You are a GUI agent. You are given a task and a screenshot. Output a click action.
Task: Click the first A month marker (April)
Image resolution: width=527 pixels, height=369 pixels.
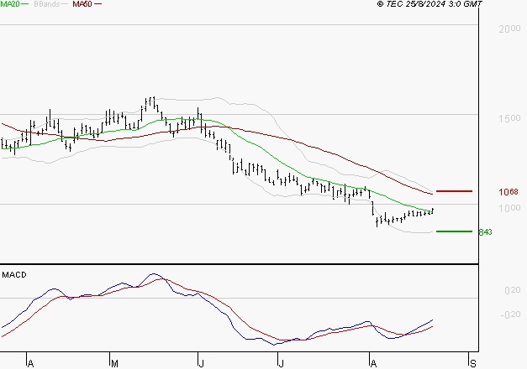30,364
